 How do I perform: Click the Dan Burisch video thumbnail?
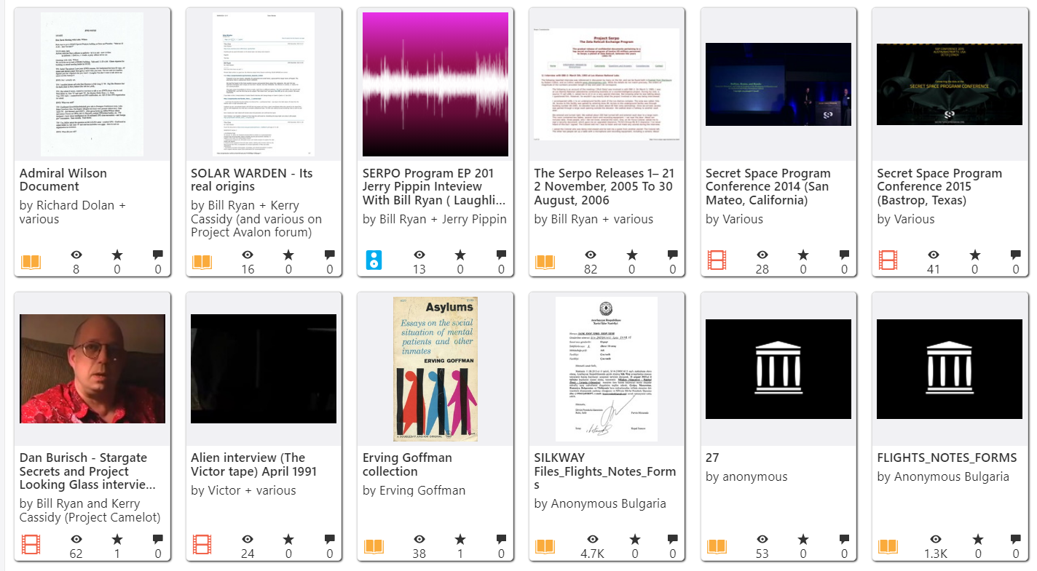pyautogui.click(x=92, y=368)
